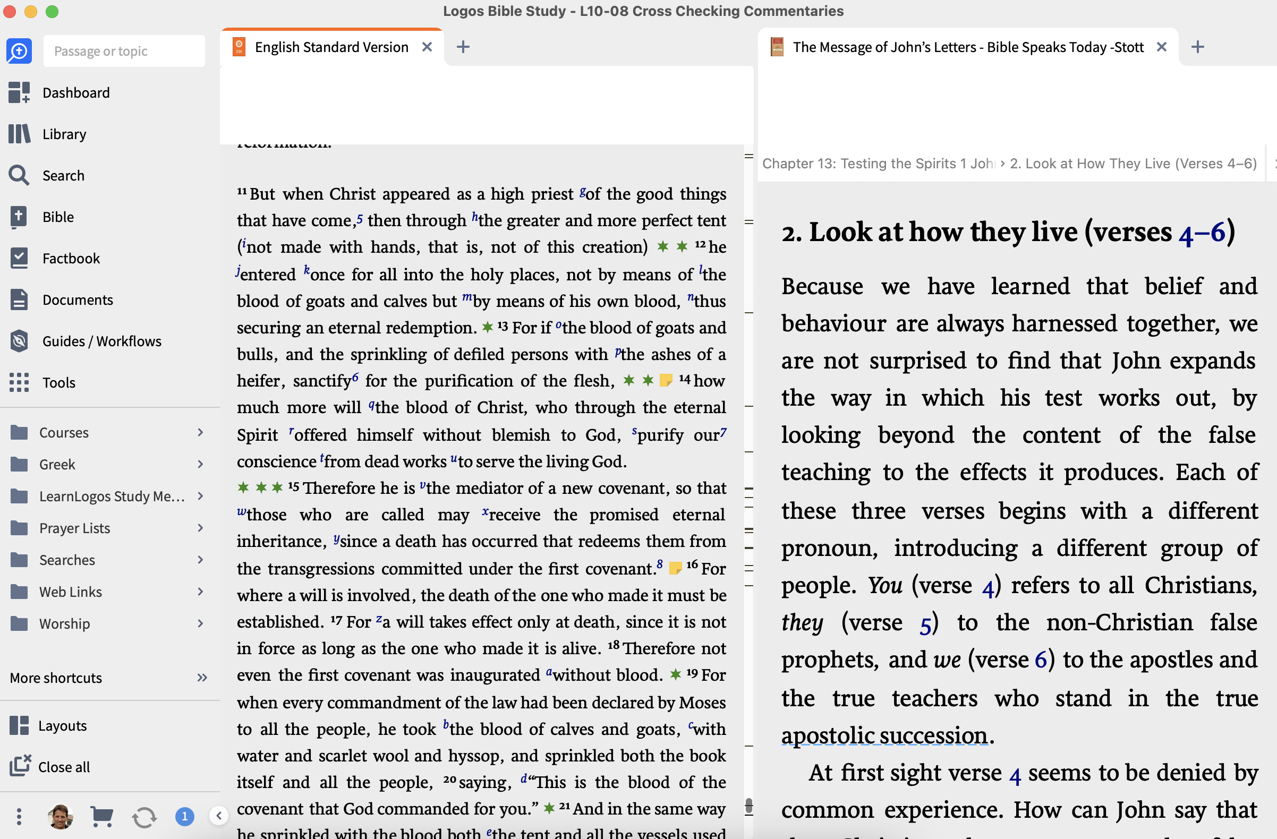Image resolution: width=1277 pixels, height=839 pixels.
Task: Click the green star before verse 19
Action: click(676, 674)
